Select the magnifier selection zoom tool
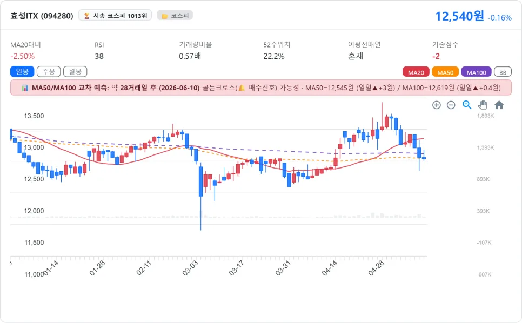 point(467,105)
